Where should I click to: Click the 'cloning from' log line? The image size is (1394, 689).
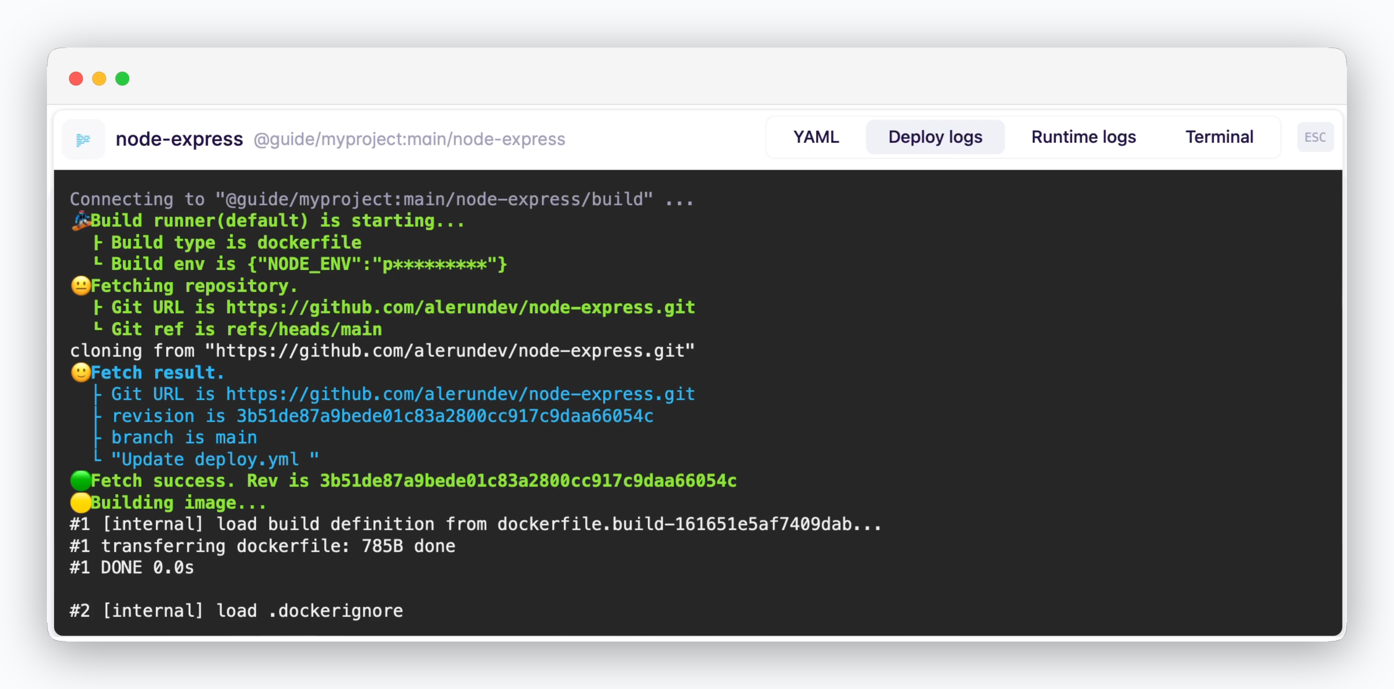tap(382, 351)
